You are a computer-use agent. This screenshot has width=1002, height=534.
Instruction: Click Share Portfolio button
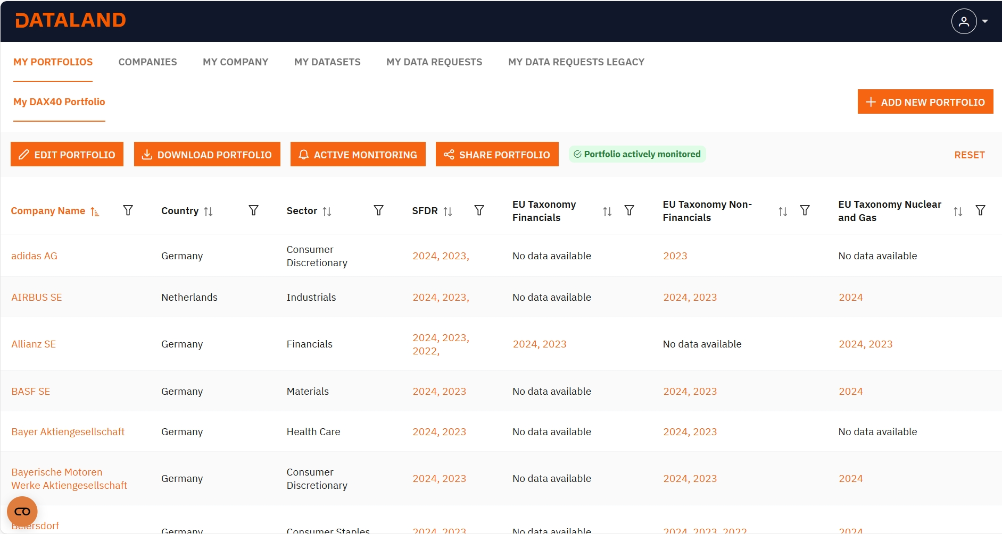[x=497, y=154]
